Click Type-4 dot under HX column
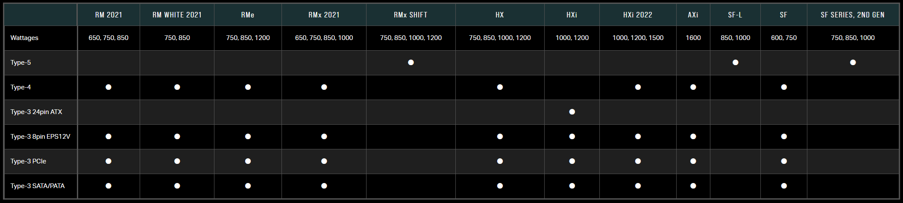The height and width of the screenshot is (203, 903). pos(500,87)
